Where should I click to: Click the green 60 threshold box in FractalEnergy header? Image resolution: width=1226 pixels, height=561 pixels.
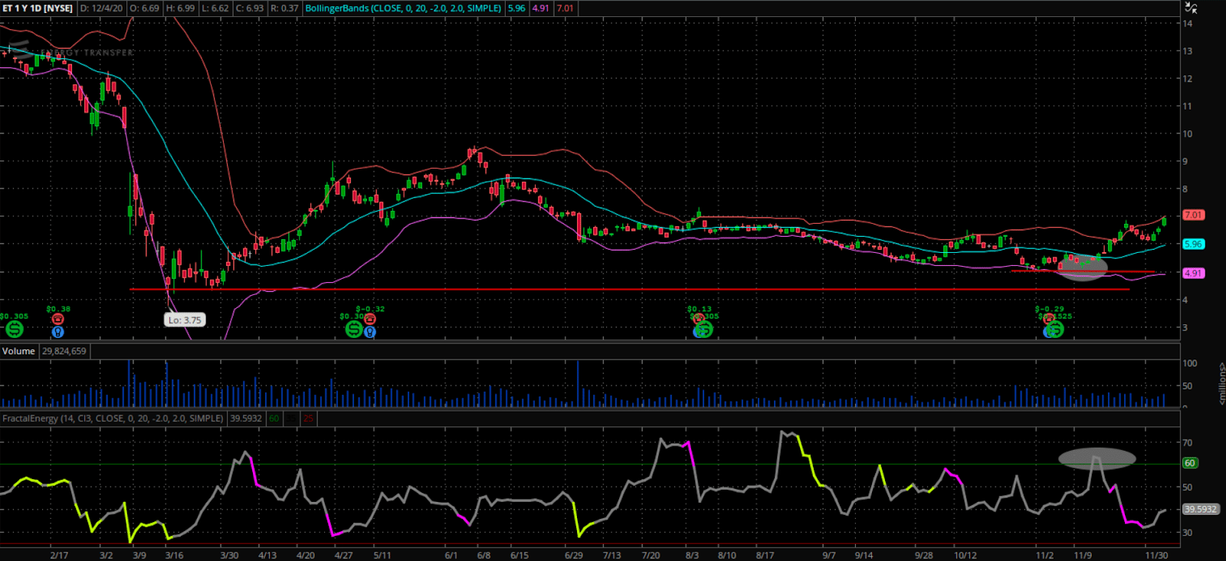pyautogui.click(x=274, y=418)
